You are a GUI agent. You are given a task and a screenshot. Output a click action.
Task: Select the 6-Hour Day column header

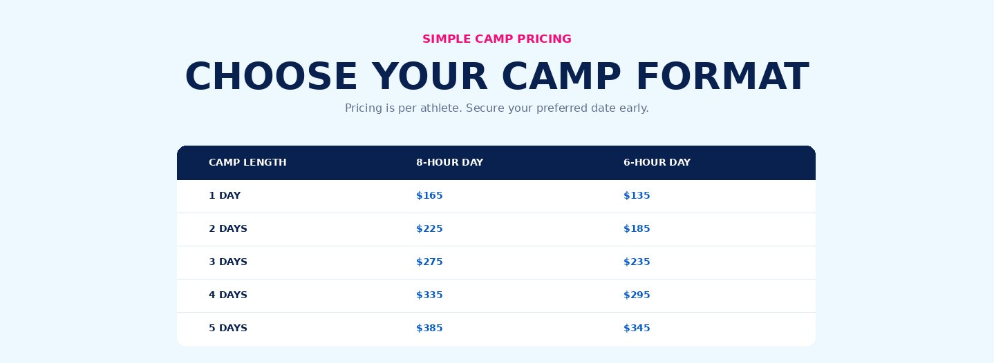click(657, 163)
